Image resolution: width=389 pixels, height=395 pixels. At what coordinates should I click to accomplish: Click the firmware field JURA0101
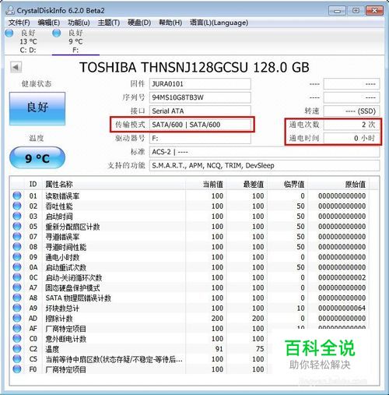coord(200,84)
